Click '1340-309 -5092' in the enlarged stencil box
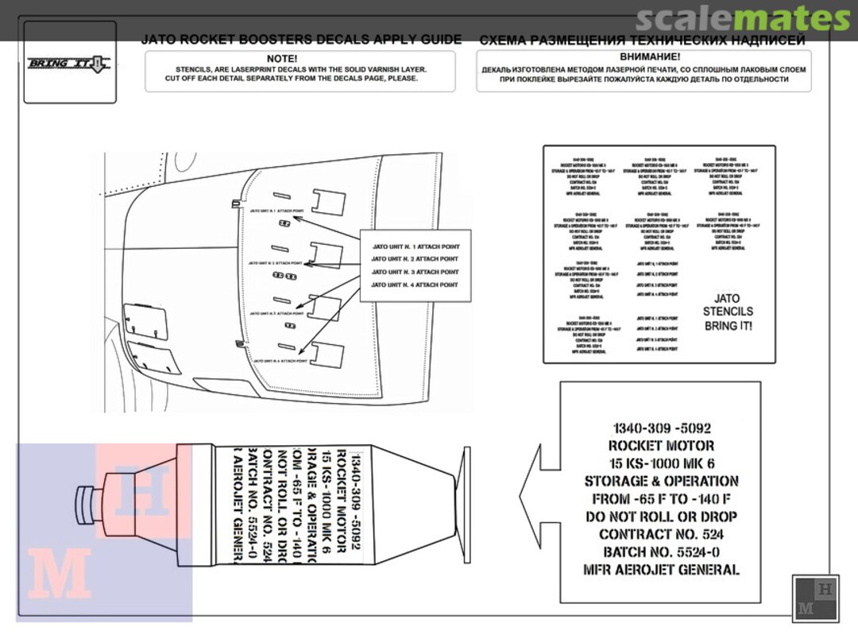 [x=661, y=428]
